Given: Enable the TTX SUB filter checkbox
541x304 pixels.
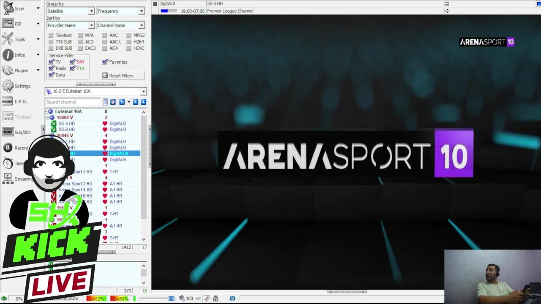Looking at the screenshot, I should point(51,42).
